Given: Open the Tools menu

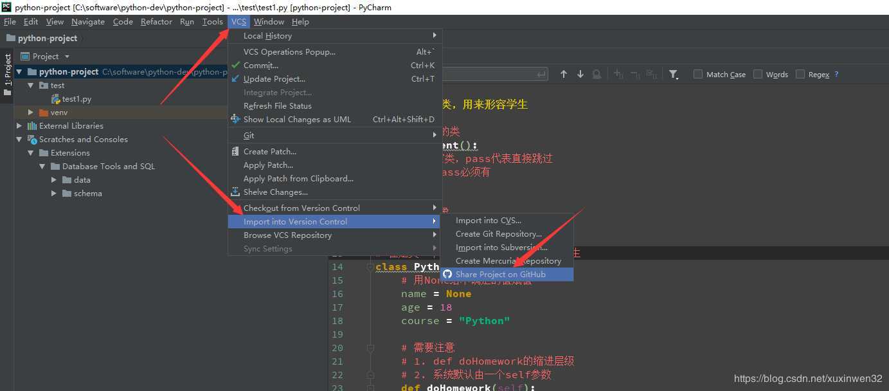Looking at the screenshot, I should pyautogui.click(x=213, y=22).
